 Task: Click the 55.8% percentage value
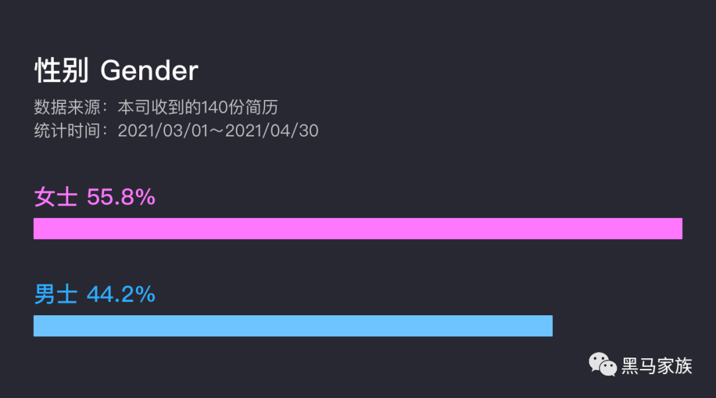(x=121, y=197)
